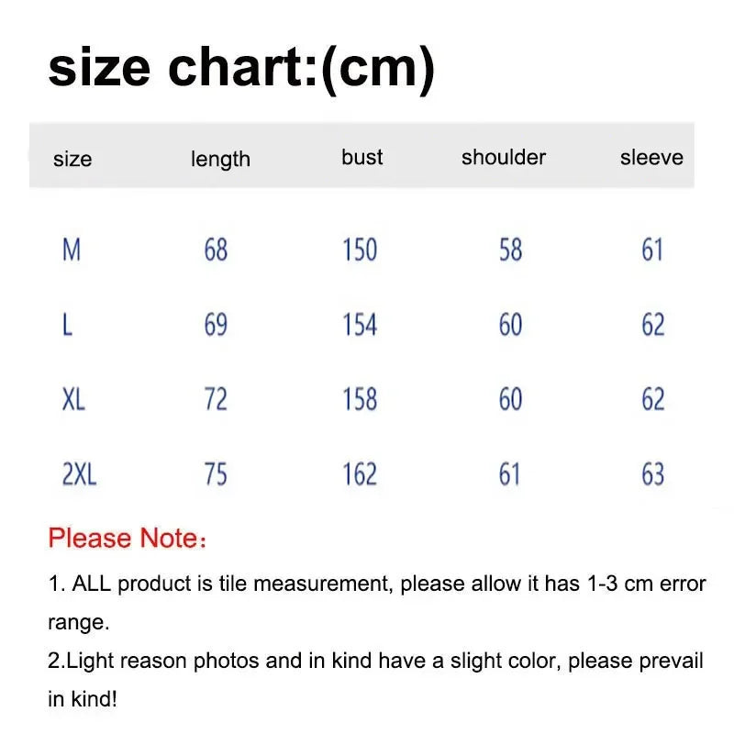Select the L size row label

pos(67,325)
